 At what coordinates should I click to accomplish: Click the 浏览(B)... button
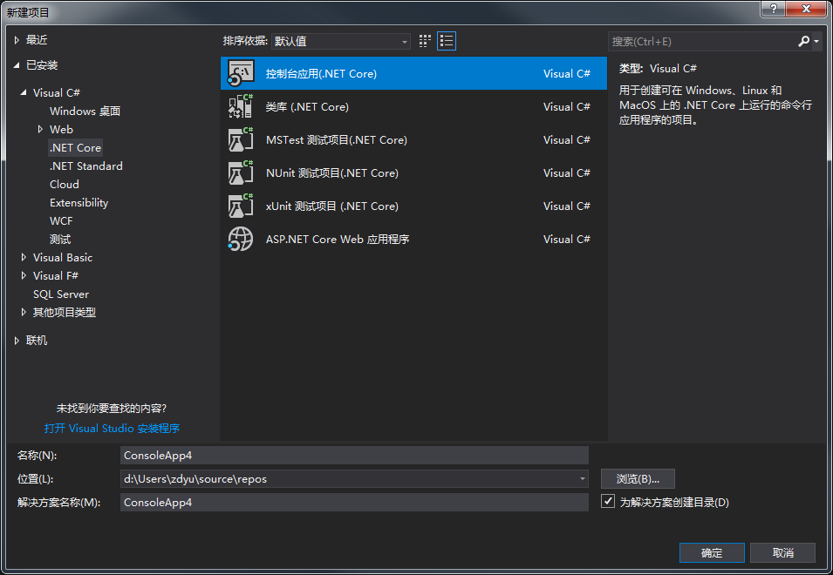[638, 478]
